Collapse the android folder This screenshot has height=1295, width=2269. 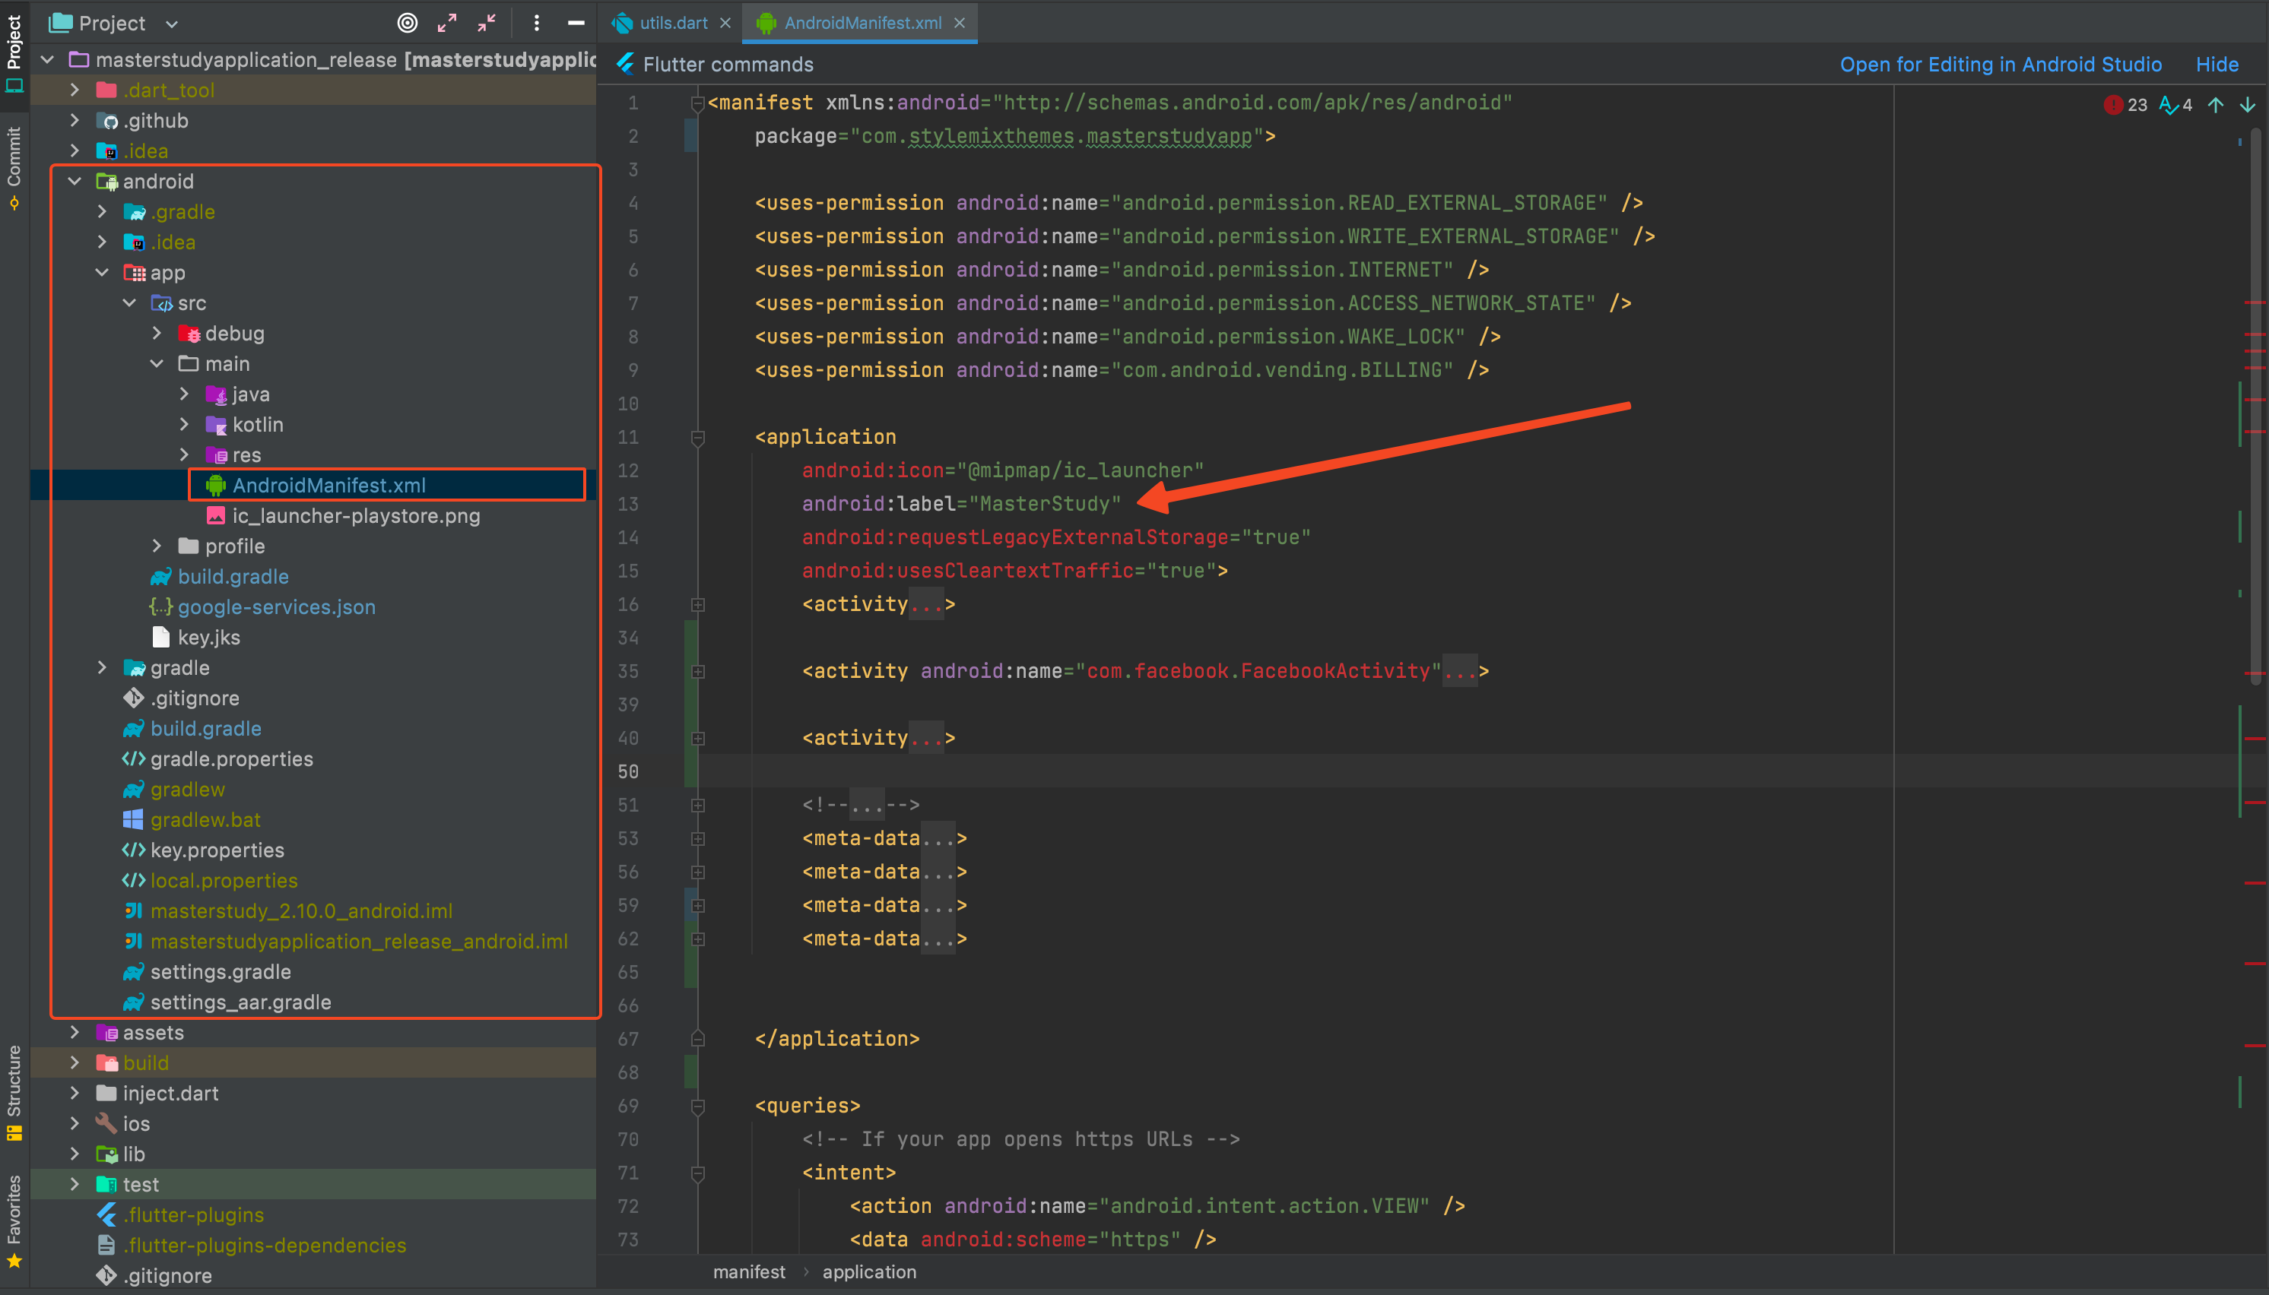[75, 182]
